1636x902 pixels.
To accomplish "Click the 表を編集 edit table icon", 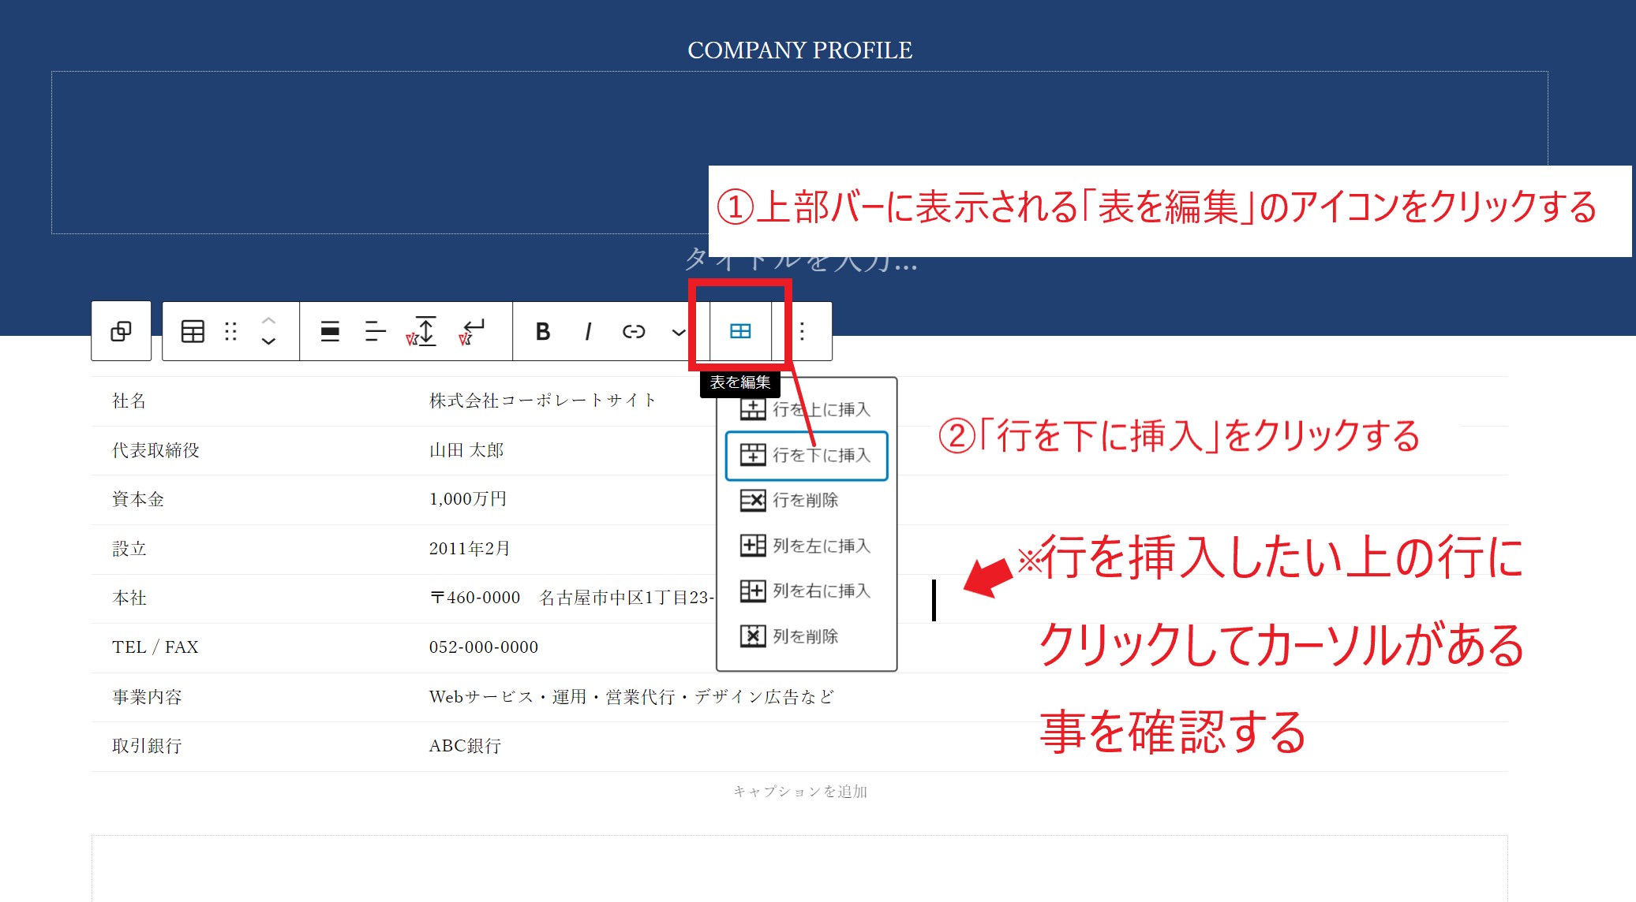I will click(740, 331).
